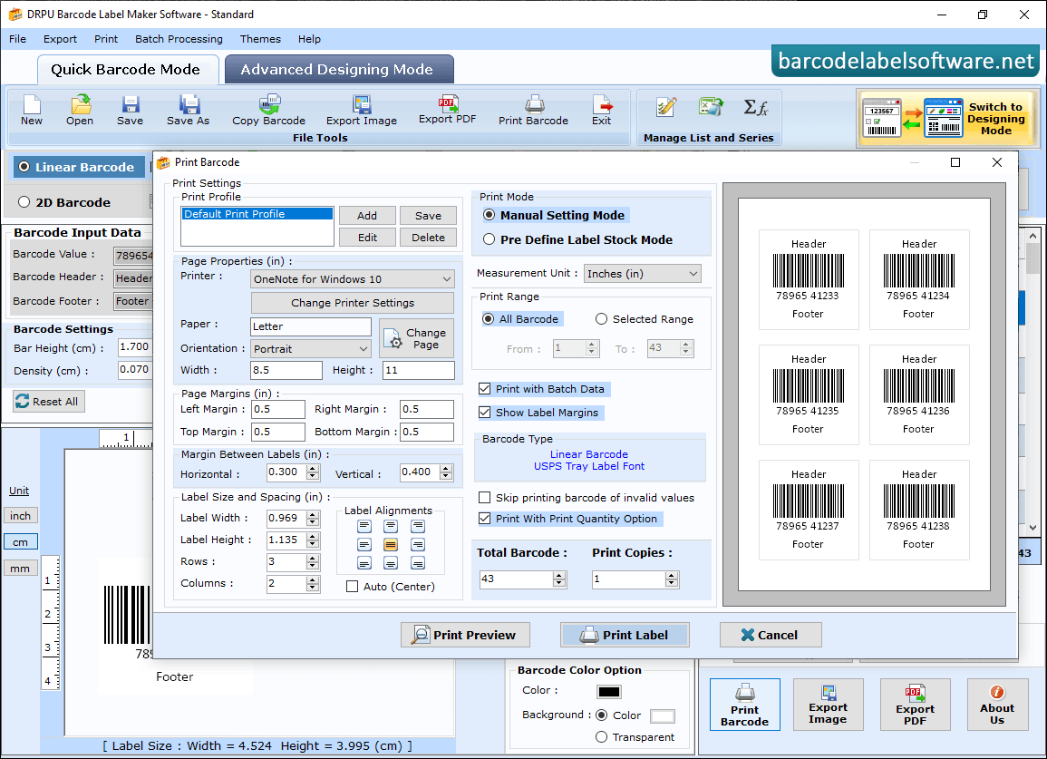This screenshot has height=759, width=1047.
Task: Click the Add profile button
Action: [x=367, y=215]
